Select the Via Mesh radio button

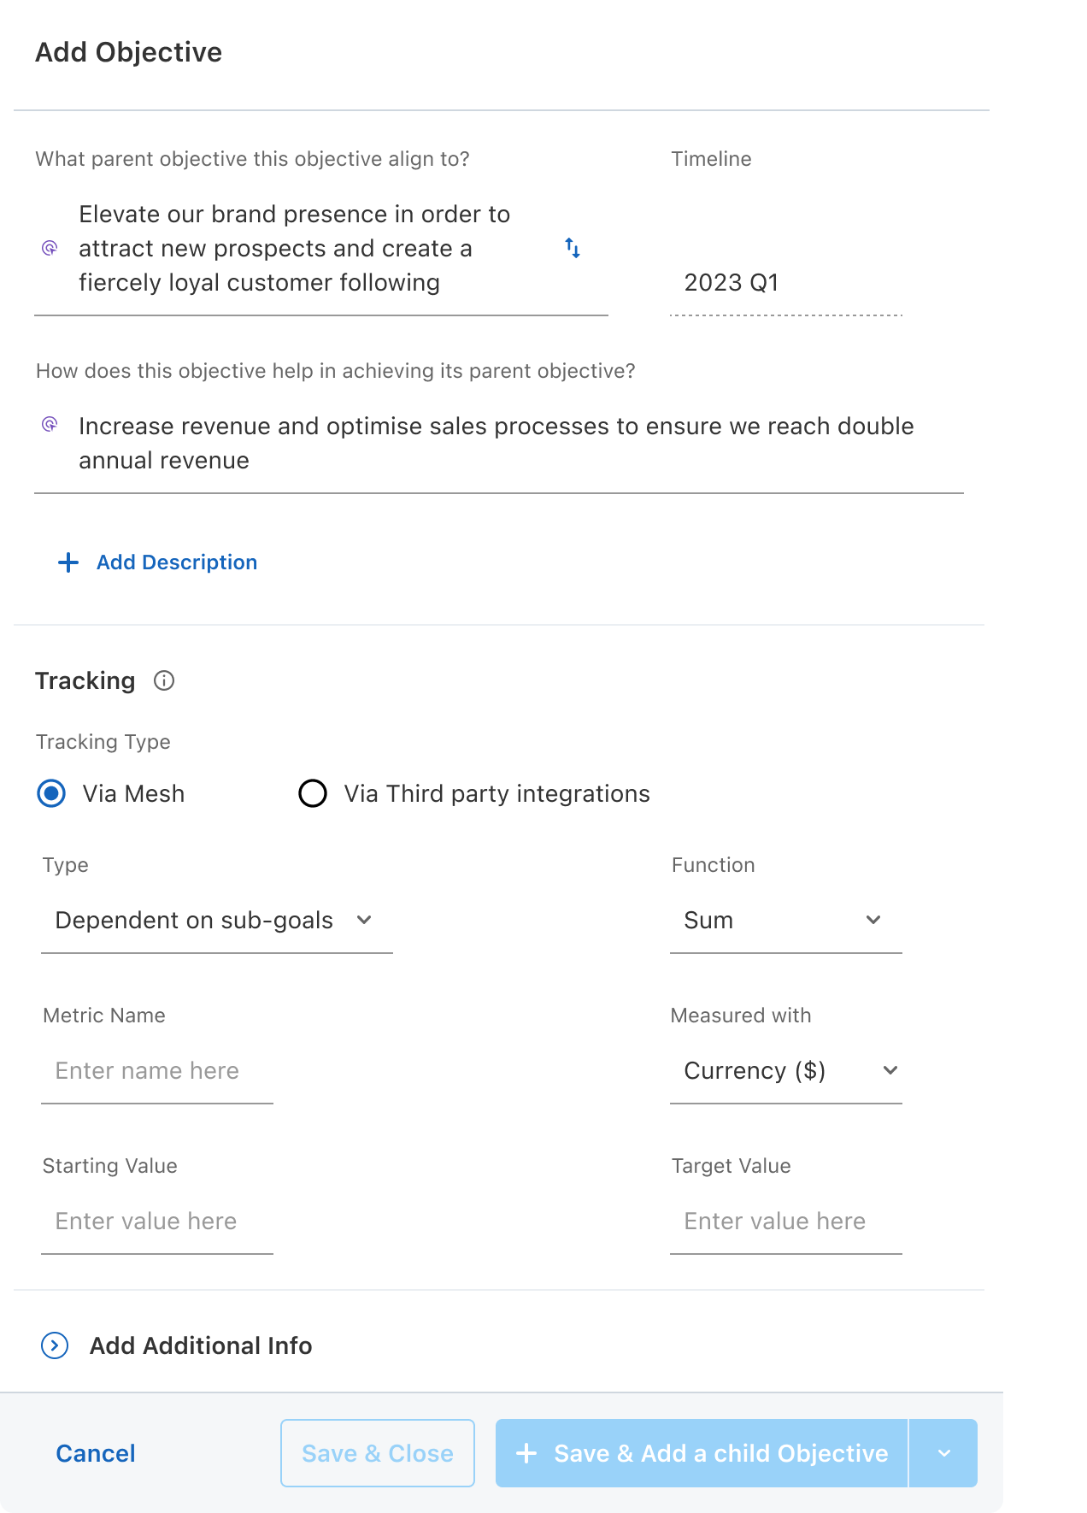51,793
